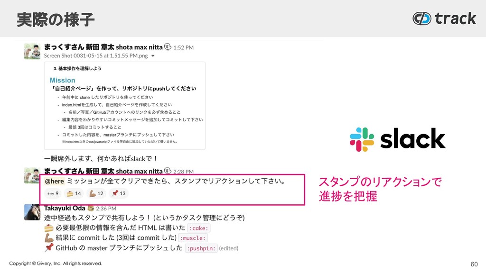Select the :muscle: code text
This screenshot has height=273, width=486.
click(x=193, y=238)
